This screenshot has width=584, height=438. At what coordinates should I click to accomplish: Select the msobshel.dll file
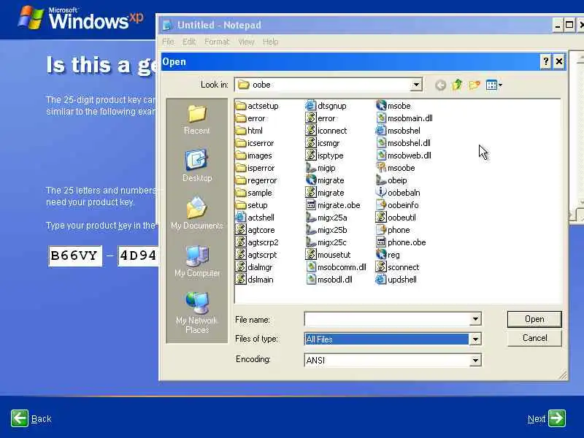403,143
